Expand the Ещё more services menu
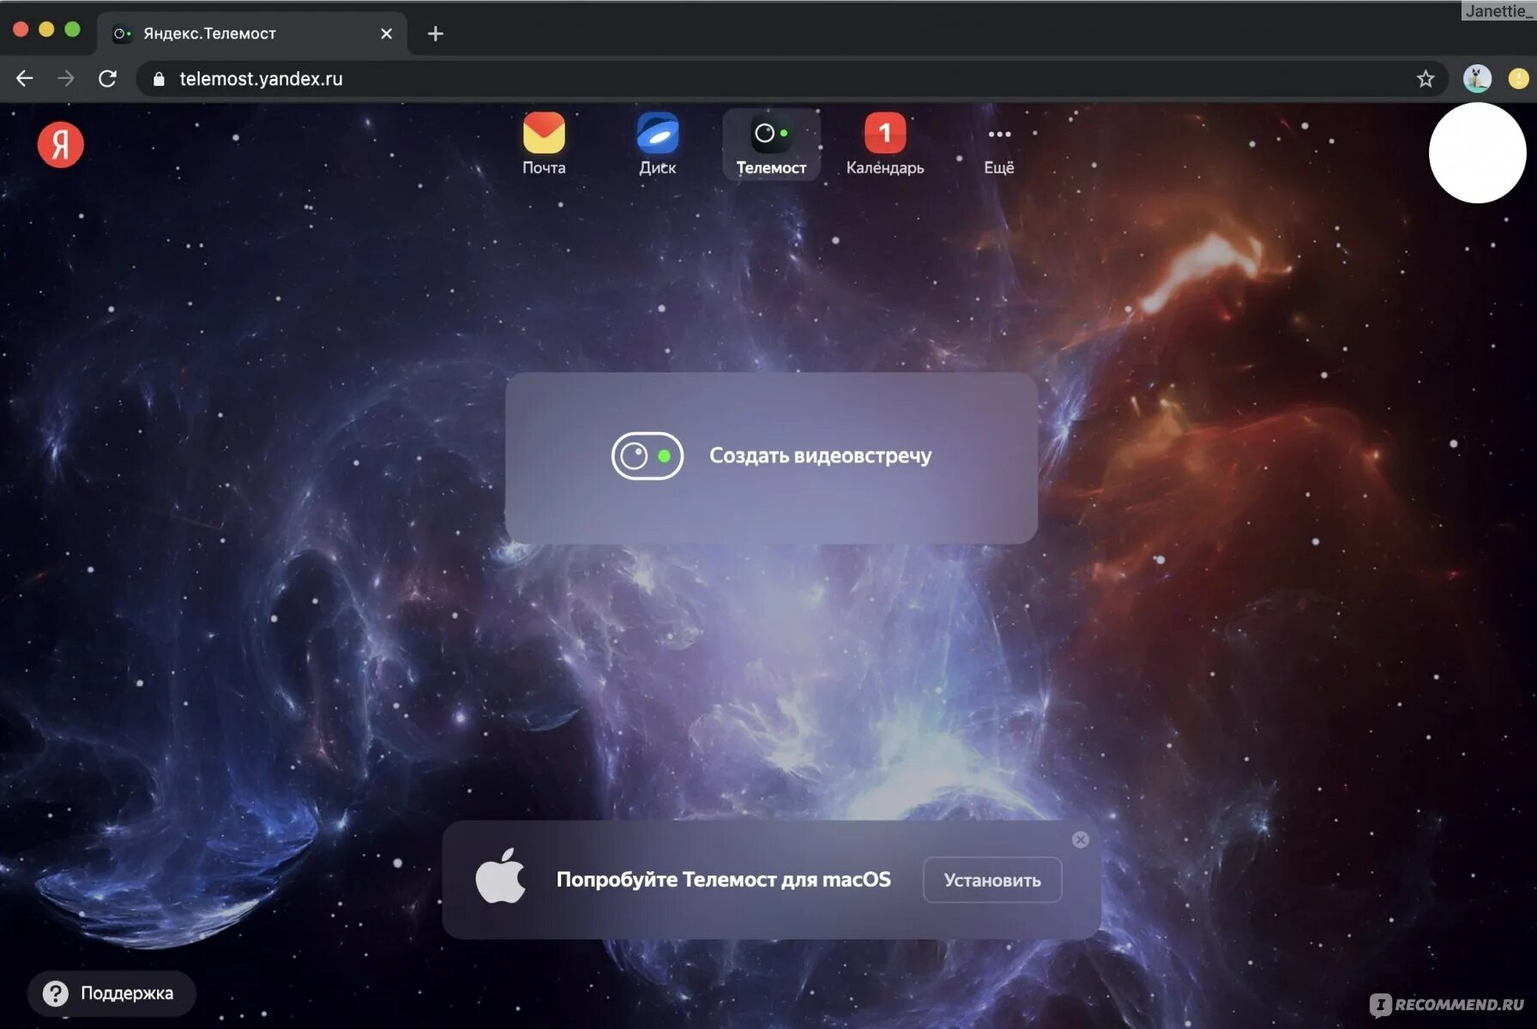Viewport: 1537px width, 1029px height. [x=998, y=149]
